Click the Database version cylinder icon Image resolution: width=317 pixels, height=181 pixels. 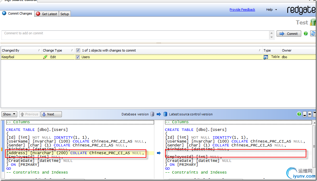tap(152, 114)
